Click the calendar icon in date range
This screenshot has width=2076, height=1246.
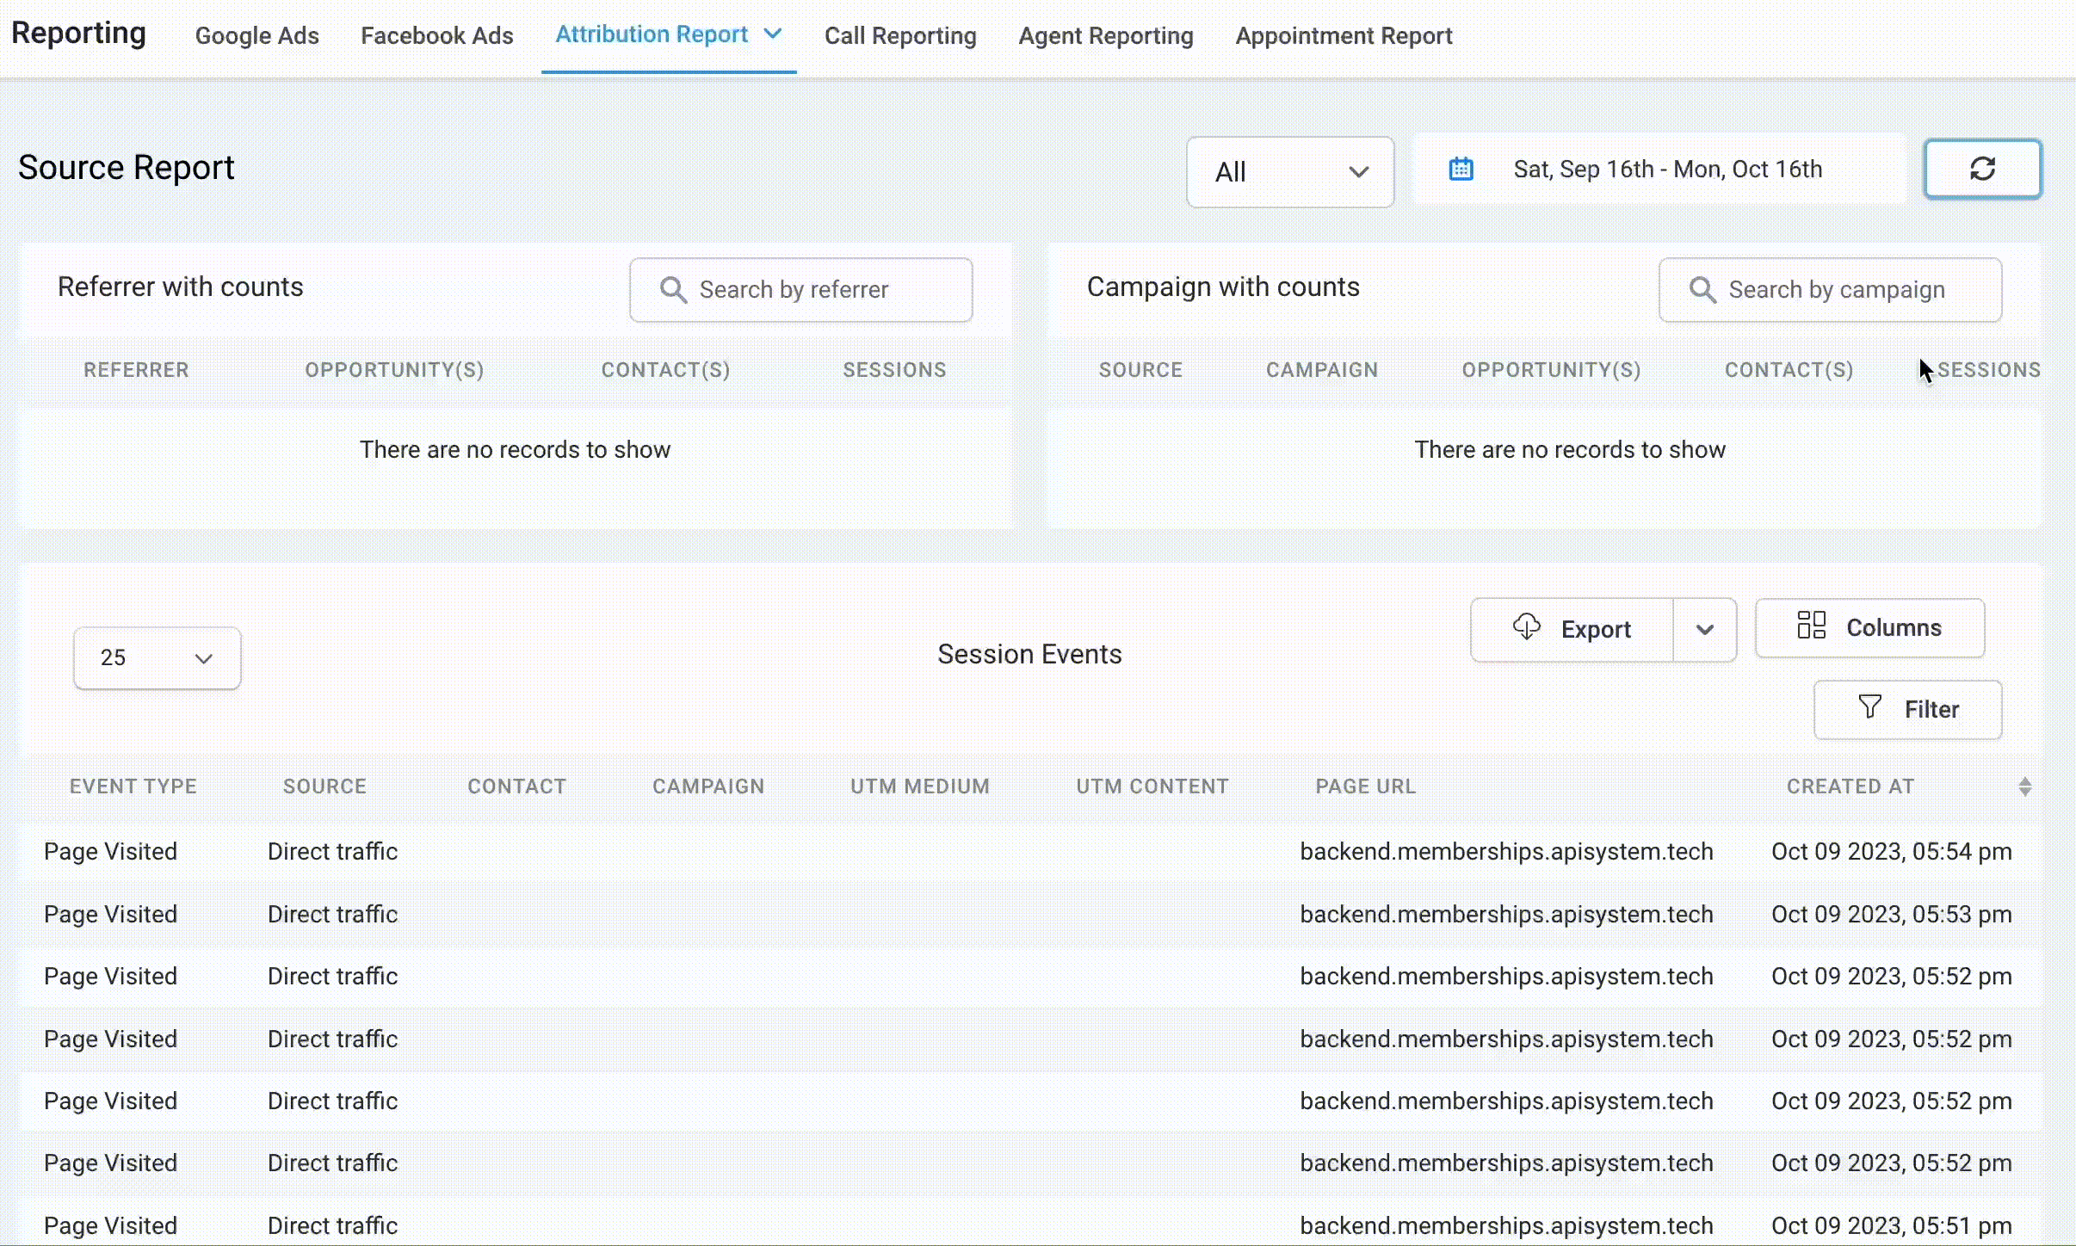click(x=1461, y=169)
